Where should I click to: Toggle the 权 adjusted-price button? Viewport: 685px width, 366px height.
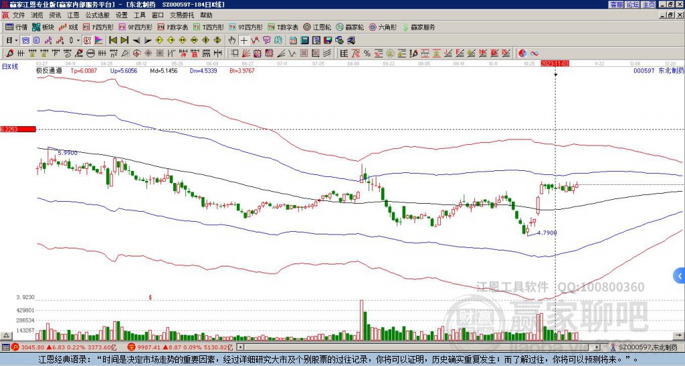pyautogui.click(x=87, y=41)
